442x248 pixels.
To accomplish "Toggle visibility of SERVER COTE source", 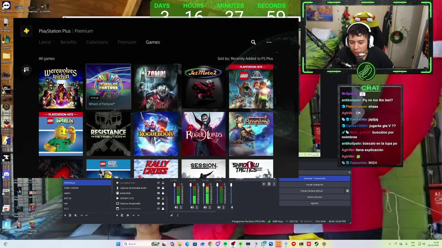I will pyautogui.click(x=158, y=198).
